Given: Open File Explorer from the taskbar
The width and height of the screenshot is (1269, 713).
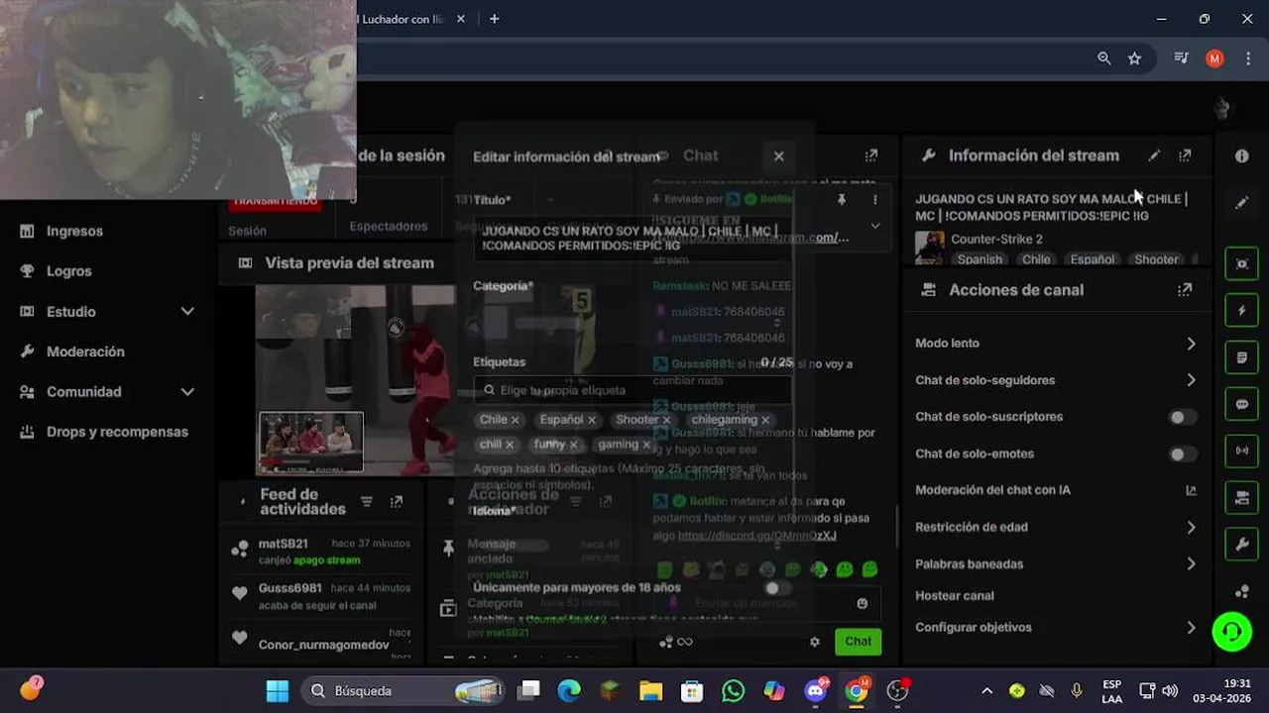Looking at the screenshot, I should pyautogui.click(x=650, y=690).
